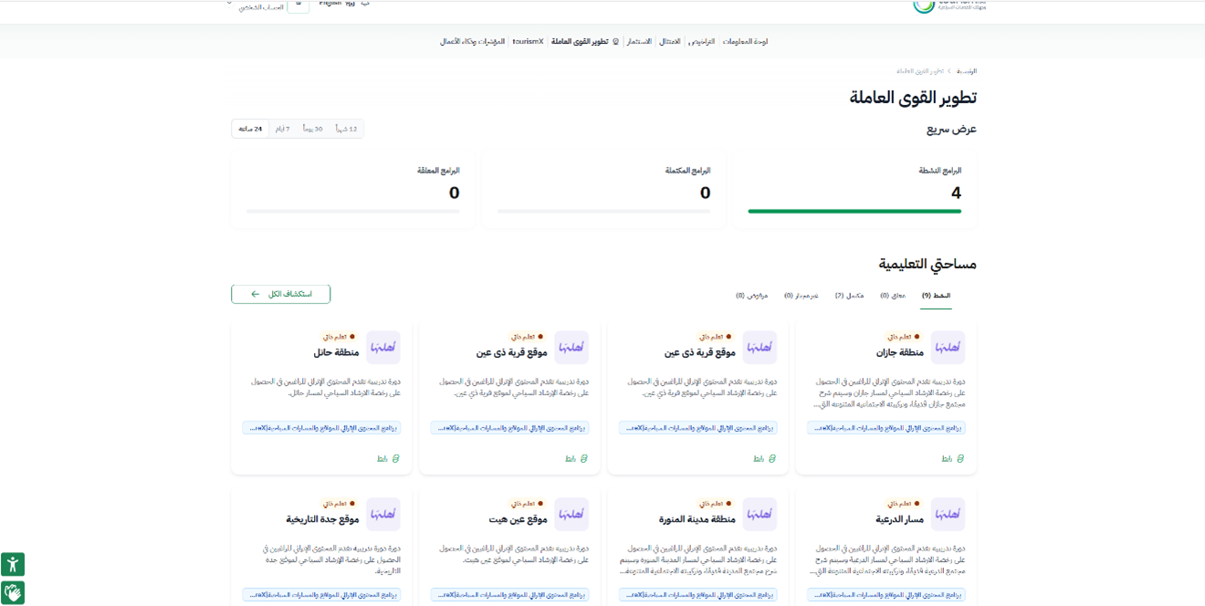Open the accessibility options icon
Image resolution: width=1205 pixels, height=606 pixels.
13,564
